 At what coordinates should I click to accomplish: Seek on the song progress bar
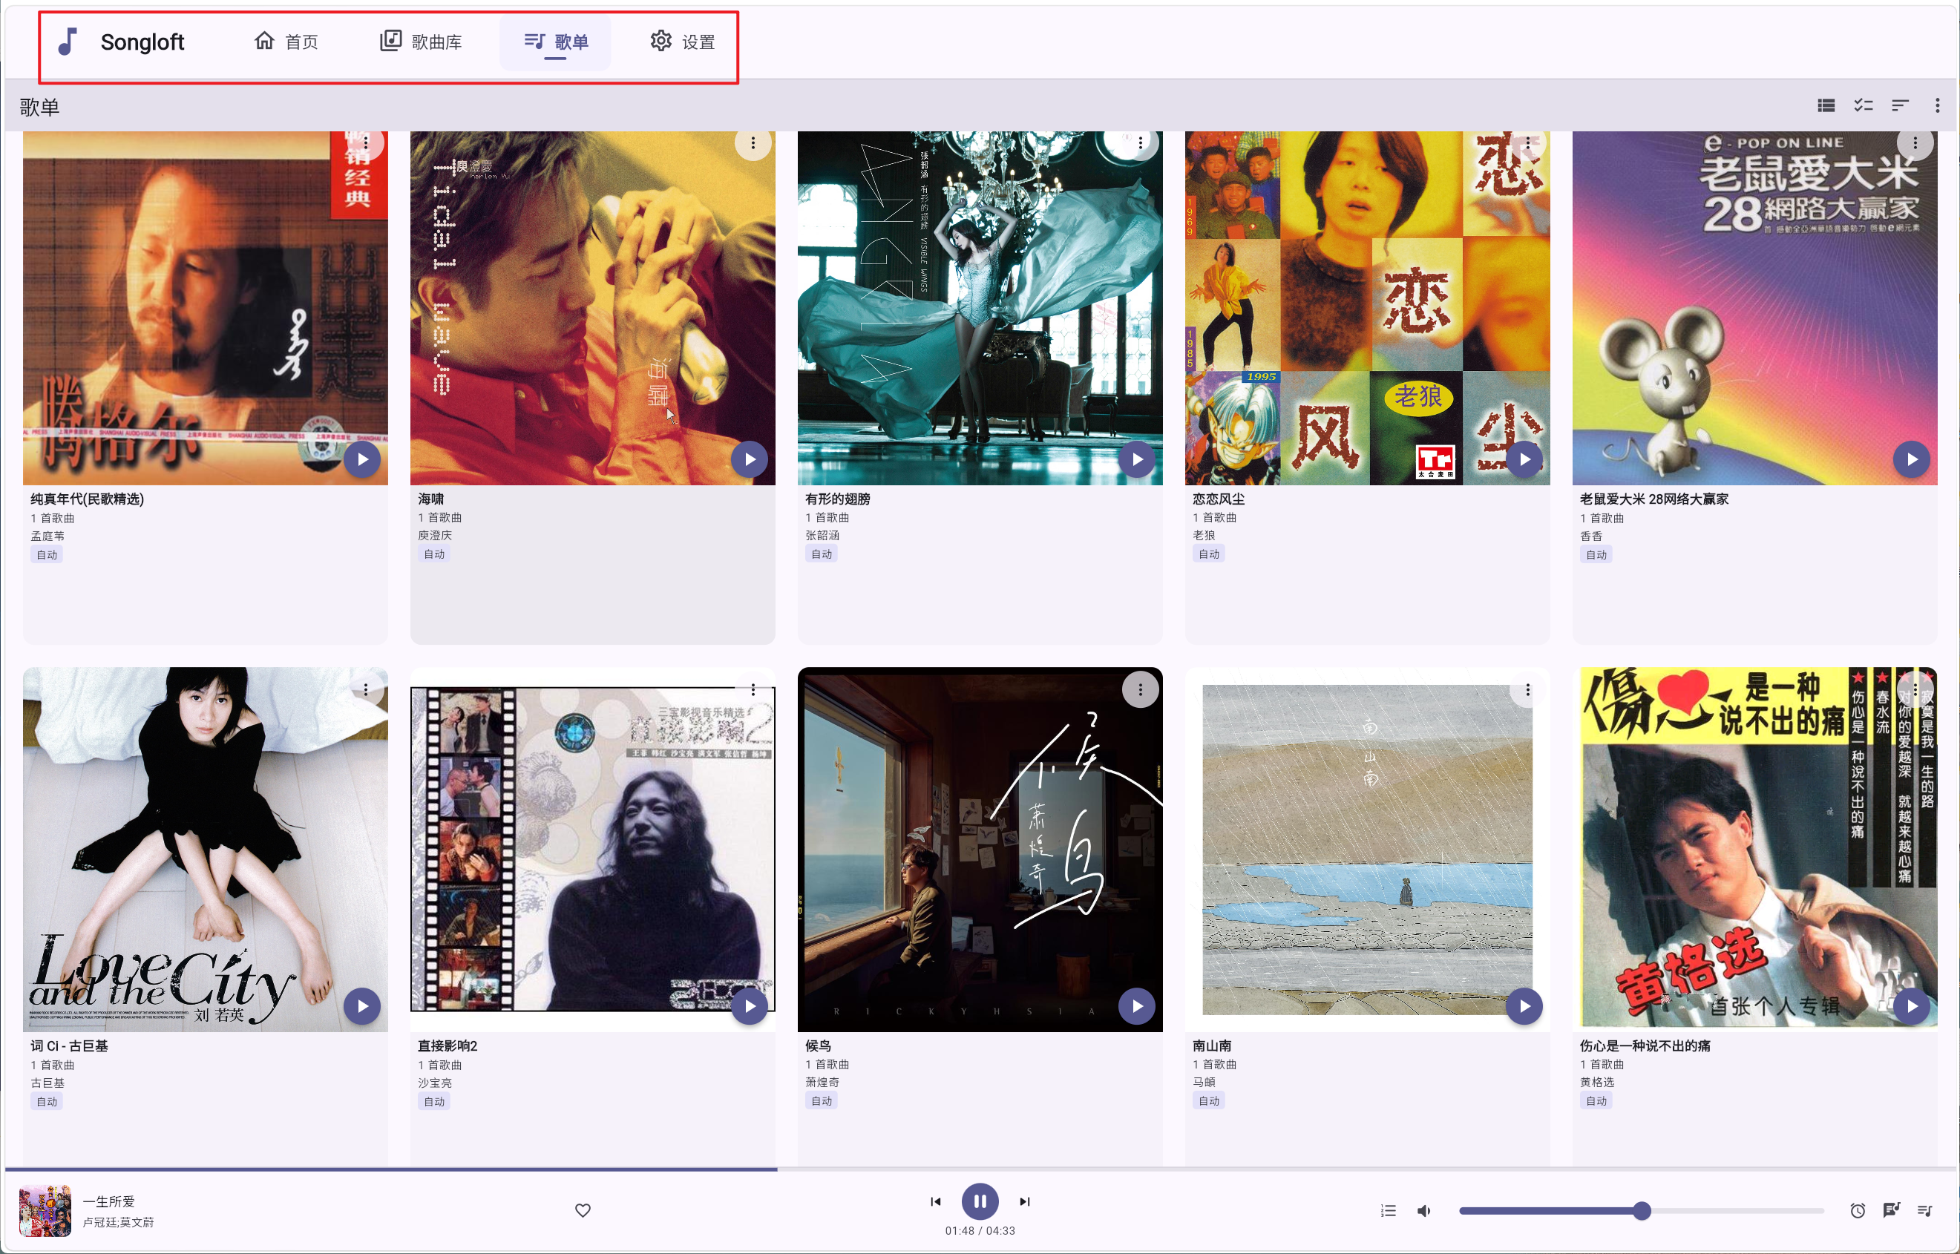click(980, 1169)
